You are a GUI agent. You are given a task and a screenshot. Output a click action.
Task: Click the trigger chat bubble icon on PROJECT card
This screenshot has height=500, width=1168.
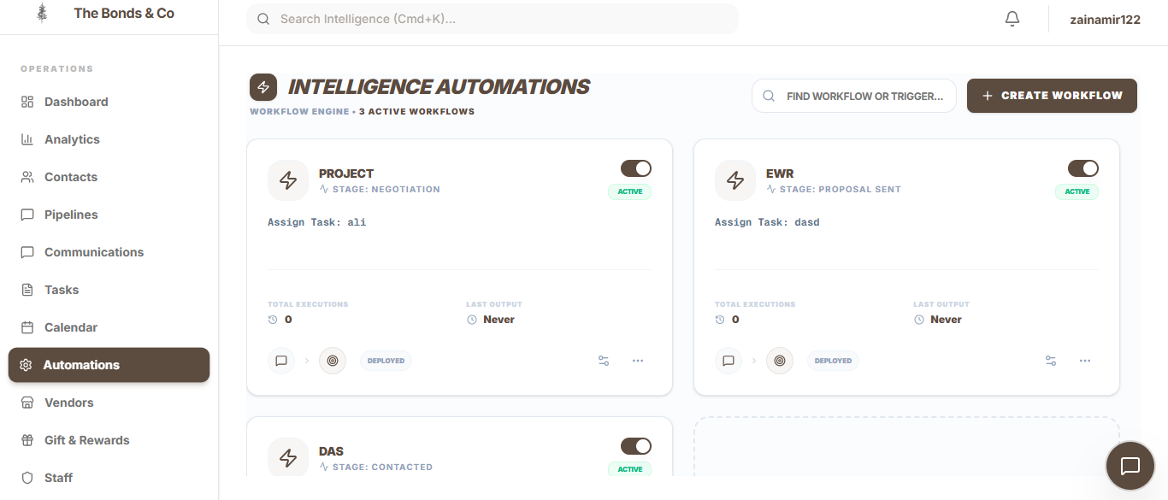tap(281, 360)
